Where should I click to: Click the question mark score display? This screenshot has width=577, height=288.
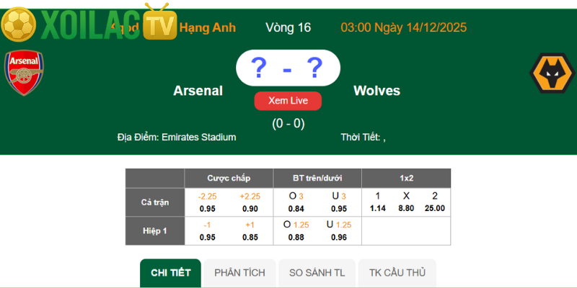pos(288,68)
